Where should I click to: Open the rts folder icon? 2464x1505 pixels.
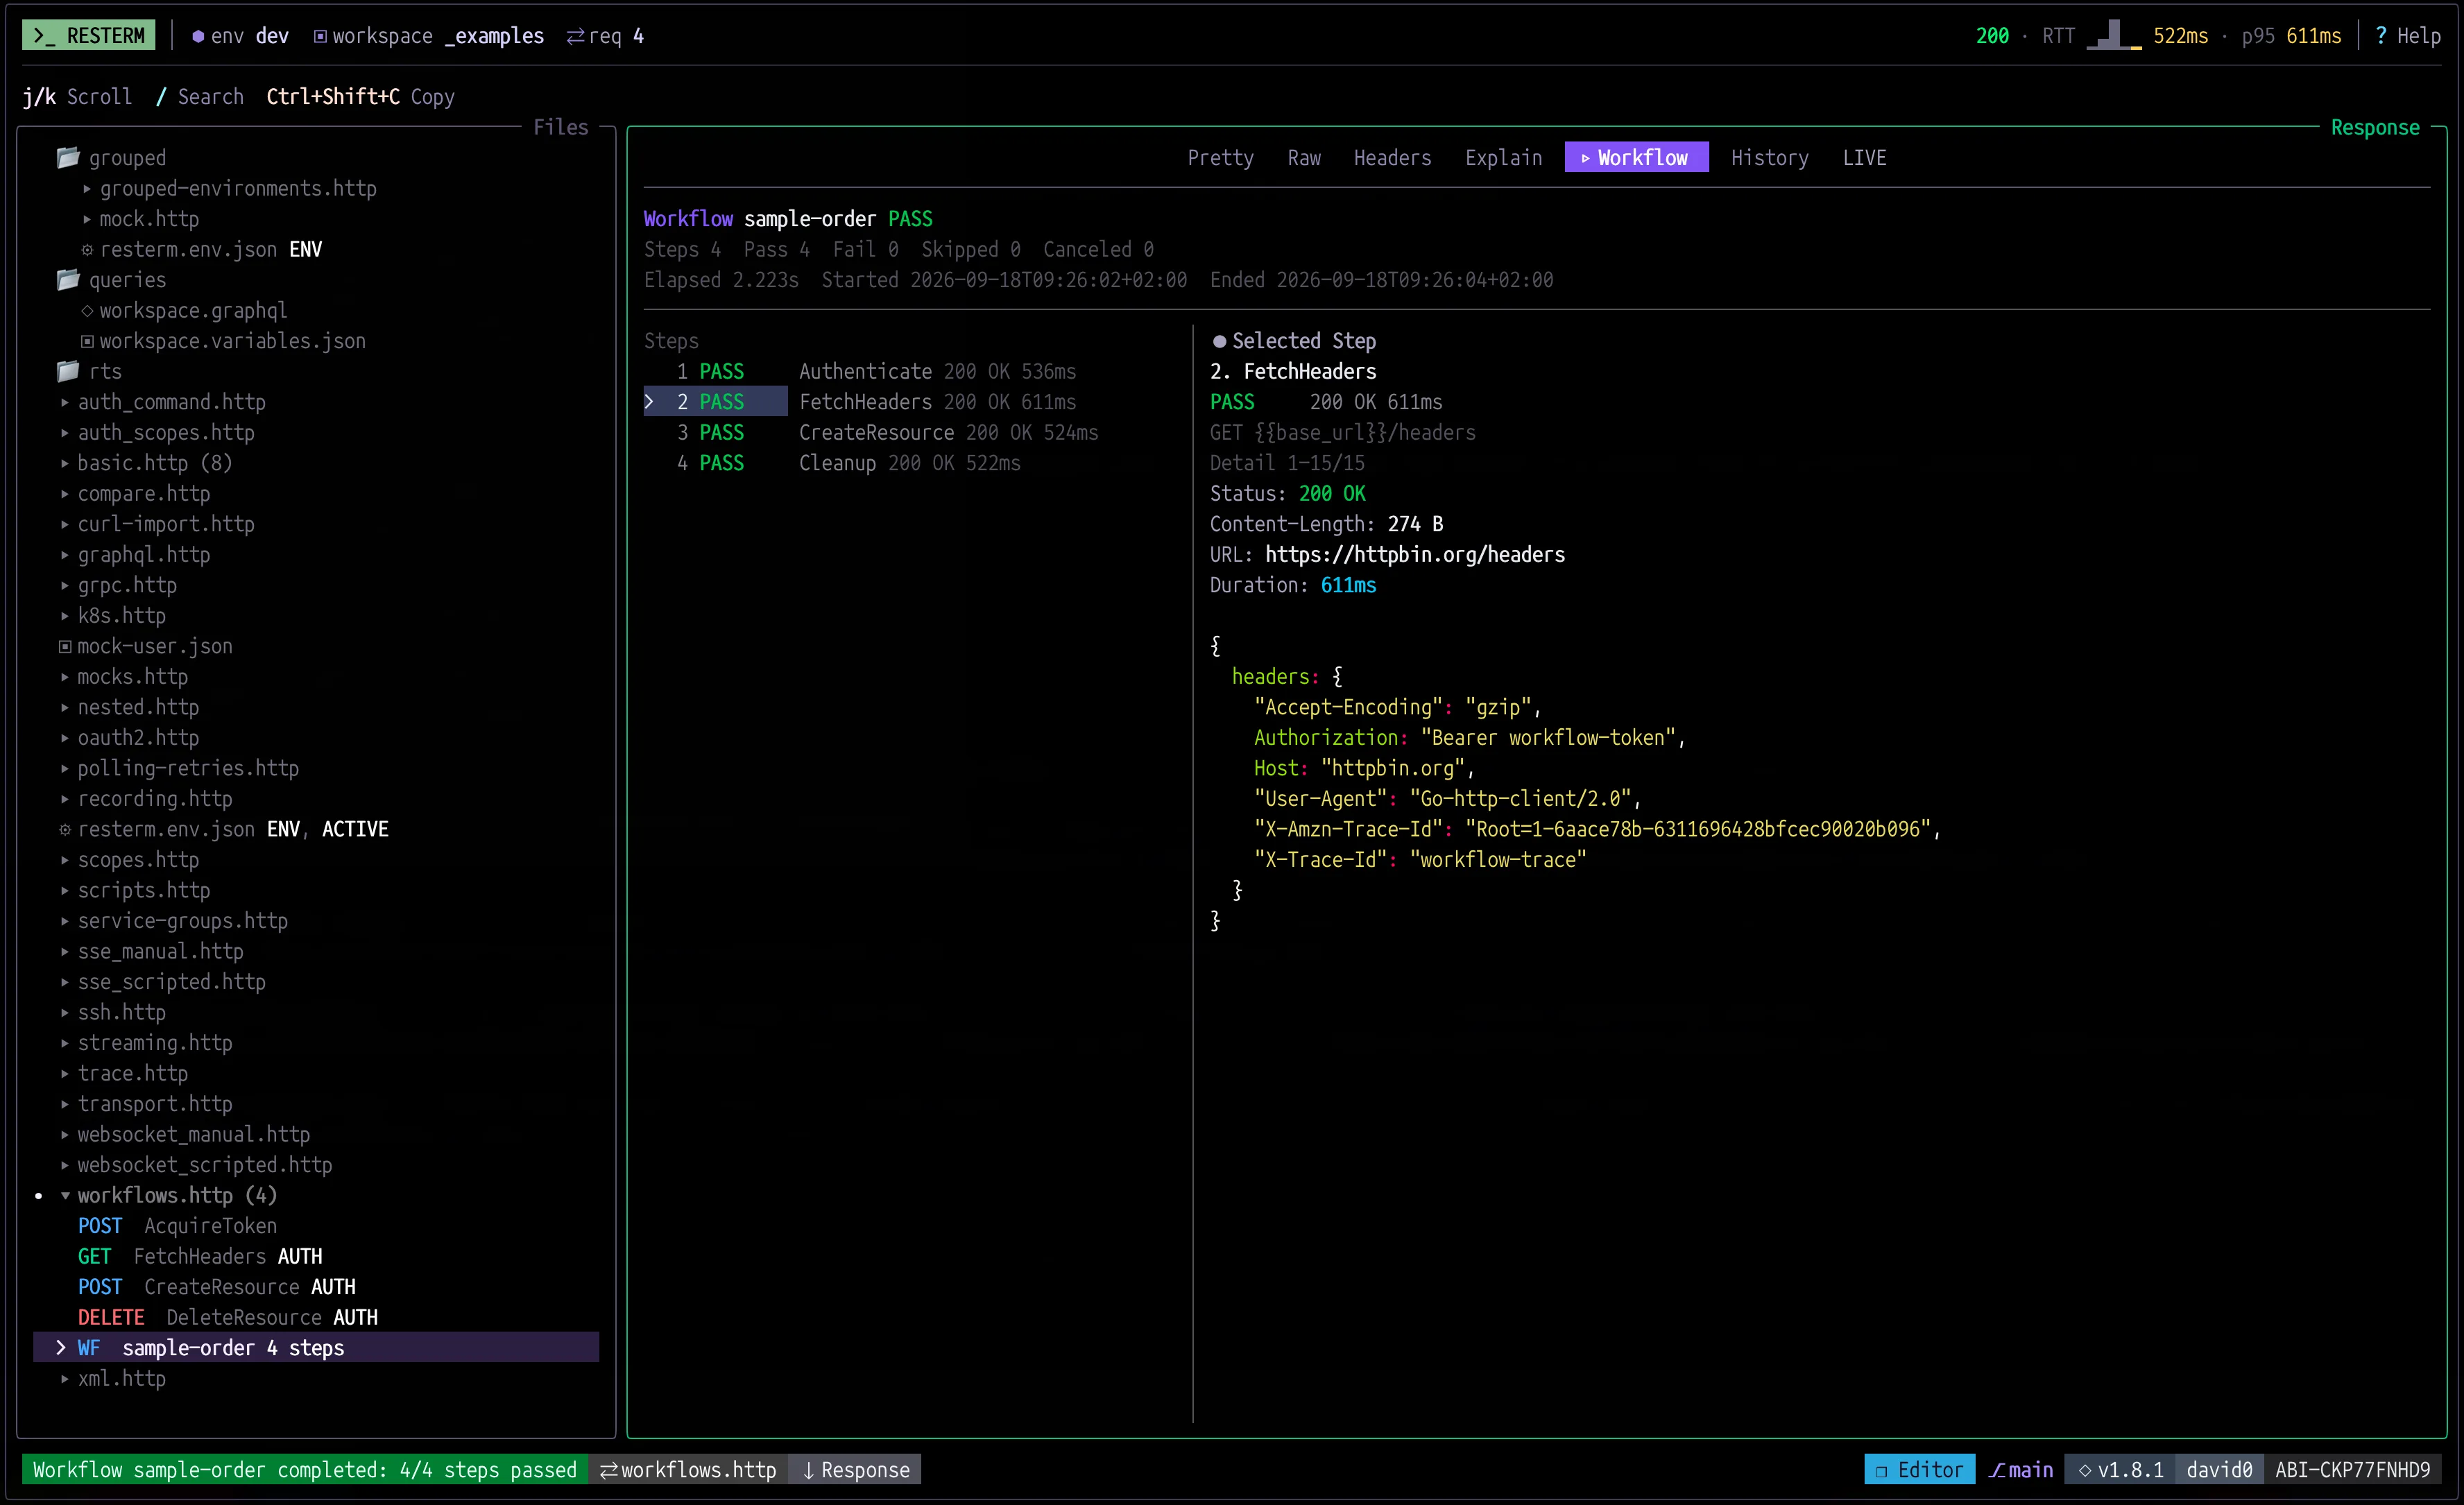coord(68,371)
